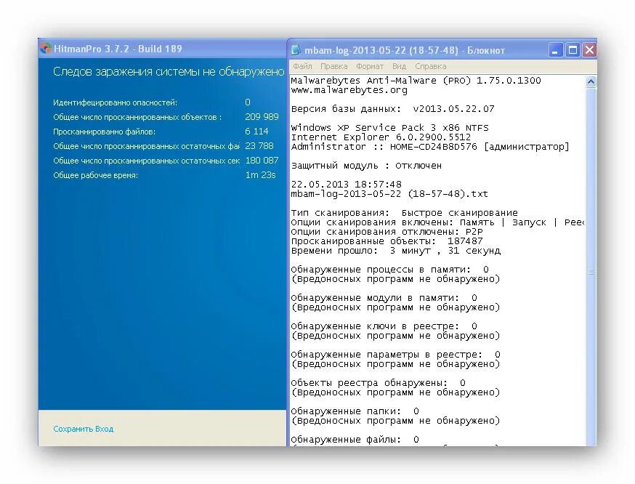This screenshot has height=484, width=635.
Task: Click the Версия базы данных line
Action: 392,109
